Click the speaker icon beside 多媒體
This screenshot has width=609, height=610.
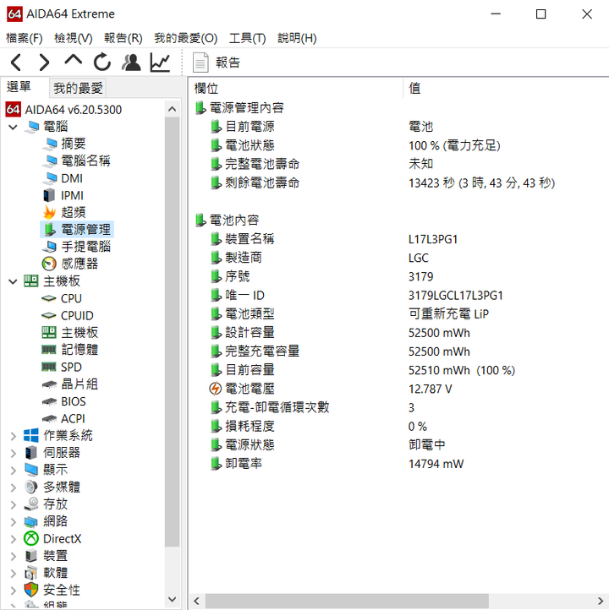tap(31, 487)
